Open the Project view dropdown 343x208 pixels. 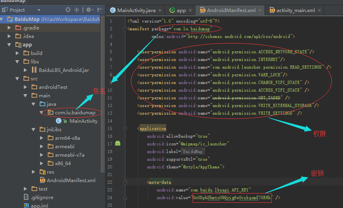(39, 10)
